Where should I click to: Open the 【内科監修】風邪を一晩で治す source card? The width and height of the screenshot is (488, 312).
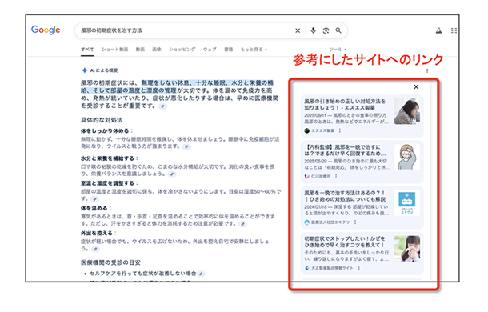point(362,162)
